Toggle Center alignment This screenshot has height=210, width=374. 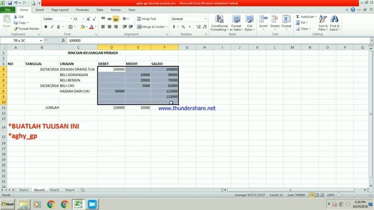(x=109, y=27)
